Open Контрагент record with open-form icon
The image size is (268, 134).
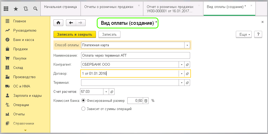point(187,65)
